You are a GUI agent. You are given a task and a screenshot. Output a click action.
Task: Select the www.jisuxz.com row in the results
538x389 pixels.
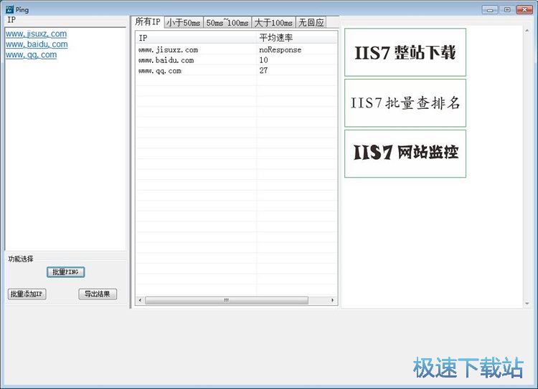[x=237, y=49]
